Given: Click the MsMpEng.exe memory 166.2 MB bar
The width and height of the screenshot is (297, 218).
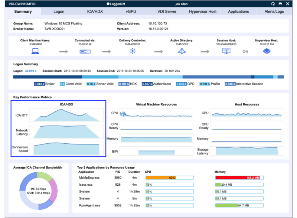Looking at the screenshot, I should coord(239,178).
